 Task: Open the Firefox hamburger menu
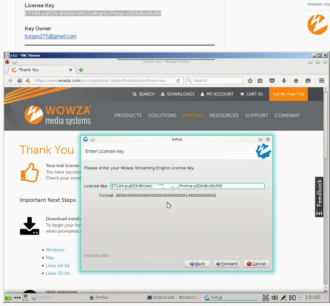[x=321, y=81]
